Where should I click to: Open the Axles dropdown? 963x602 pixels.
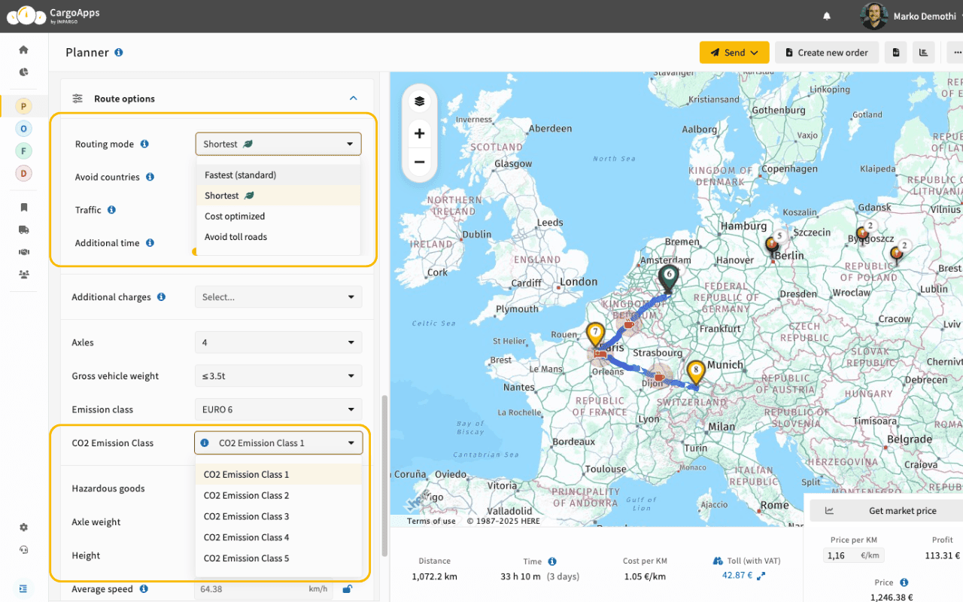click(278, 342)
